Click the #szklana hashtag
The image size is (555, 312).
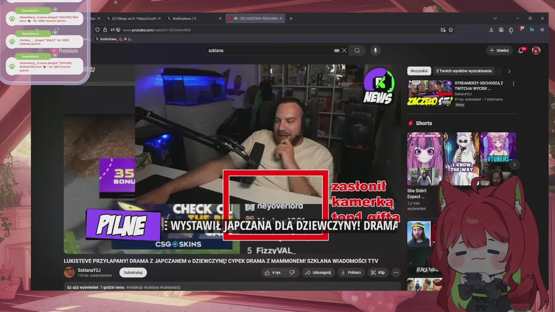pos(151,287)
